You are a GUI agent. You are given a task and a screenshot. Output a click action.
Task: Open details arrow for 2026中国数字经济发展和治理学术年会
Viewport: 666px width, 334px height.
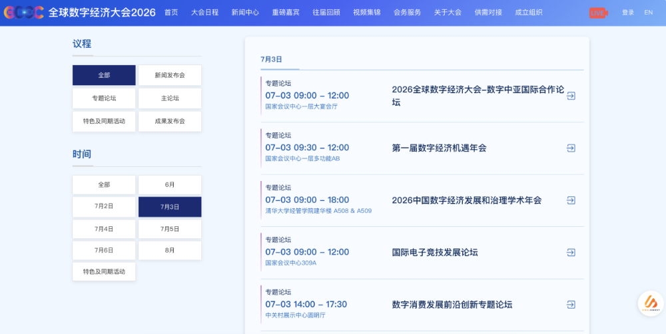click(571, 200)
